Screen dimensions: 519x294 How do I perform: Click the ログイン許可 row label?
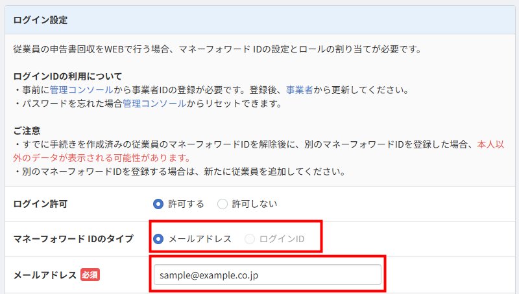pyautogui.click(x=40, y=204)
